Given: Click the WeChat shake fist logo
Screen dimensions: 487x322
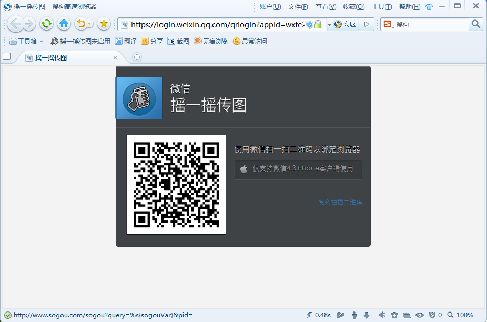Looking at the screenshot, I should click(139, 98).
